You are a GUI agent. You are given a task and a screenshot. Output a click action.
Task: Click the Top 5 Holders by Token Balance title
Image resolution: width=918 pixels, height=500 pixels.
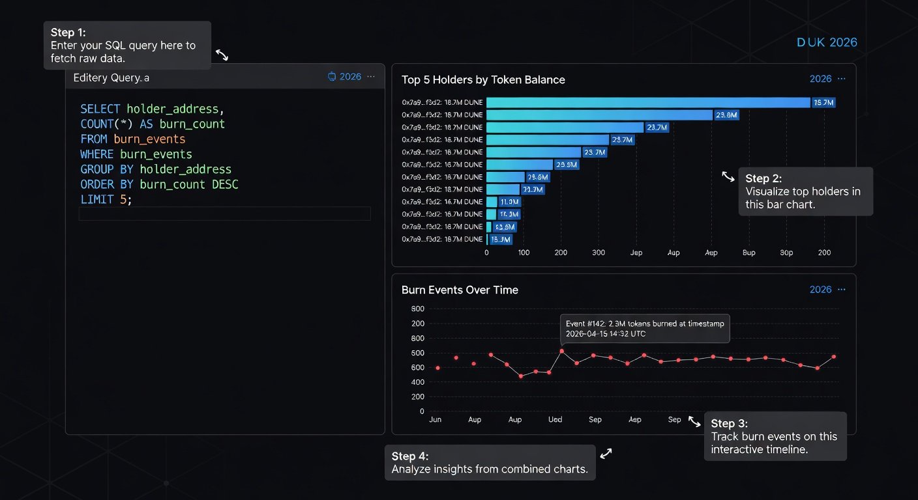(x=483, y=79)
